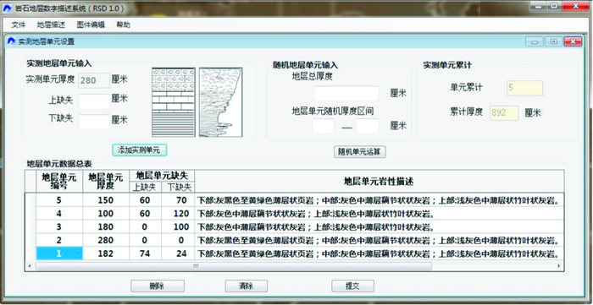Click the 随机单元运算 button

360,152
